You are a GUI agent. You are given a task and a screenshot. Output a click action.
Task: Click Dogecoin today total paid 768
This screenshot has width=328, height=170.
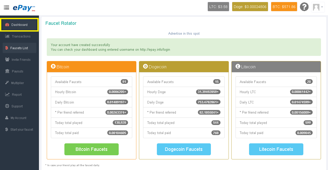pos(216,133)
